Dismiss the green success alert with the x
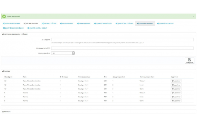The height and width of the screenshot is (126, 197). click(x=193, y=16)
